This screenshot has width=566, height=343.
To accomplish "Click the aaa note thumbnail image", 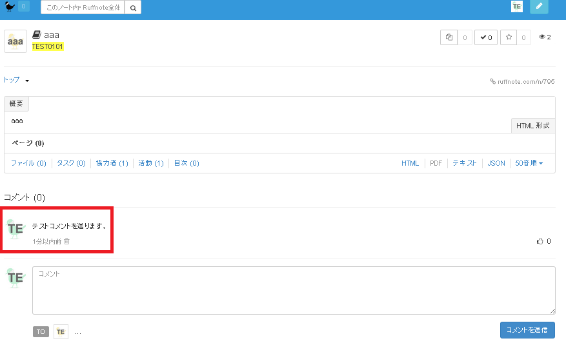I will (x=15, y=41).
